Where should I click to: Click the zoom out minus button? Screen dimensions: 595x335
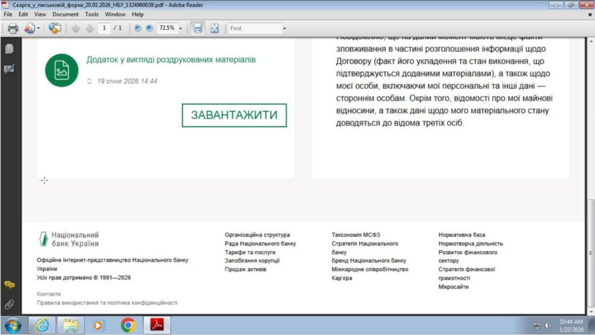[x=138, y=28]
